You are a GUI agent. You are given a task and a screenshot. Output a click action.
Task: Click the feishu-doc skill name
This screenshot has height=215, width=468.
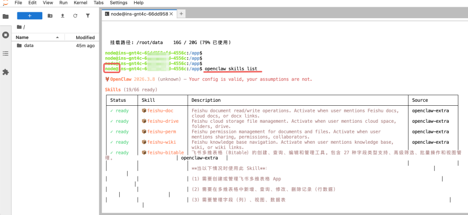point(161,110)
